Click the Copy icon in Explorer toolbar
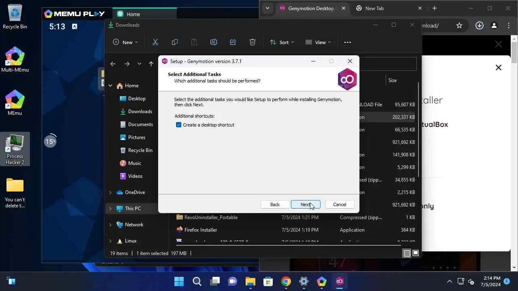518x291 pixels. (x=175, y=42)
